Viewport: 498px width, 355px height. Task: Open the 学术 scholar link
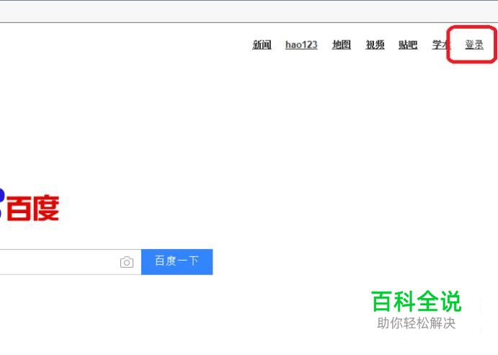click(x=441, y=45)
